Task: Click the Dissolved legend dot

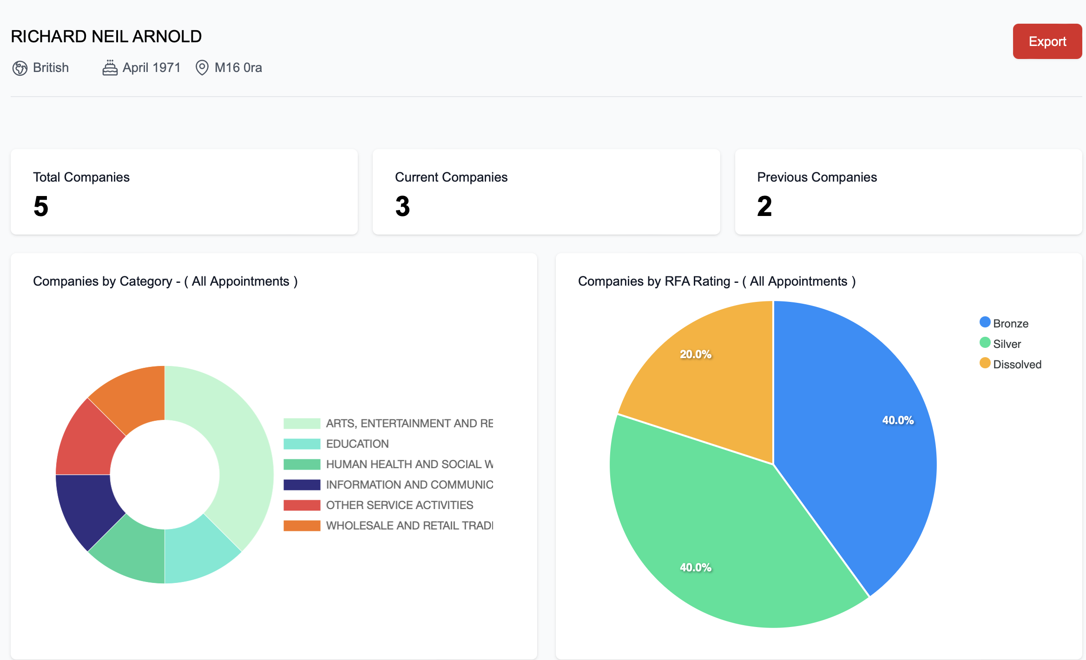Action: tap(985, 363)
